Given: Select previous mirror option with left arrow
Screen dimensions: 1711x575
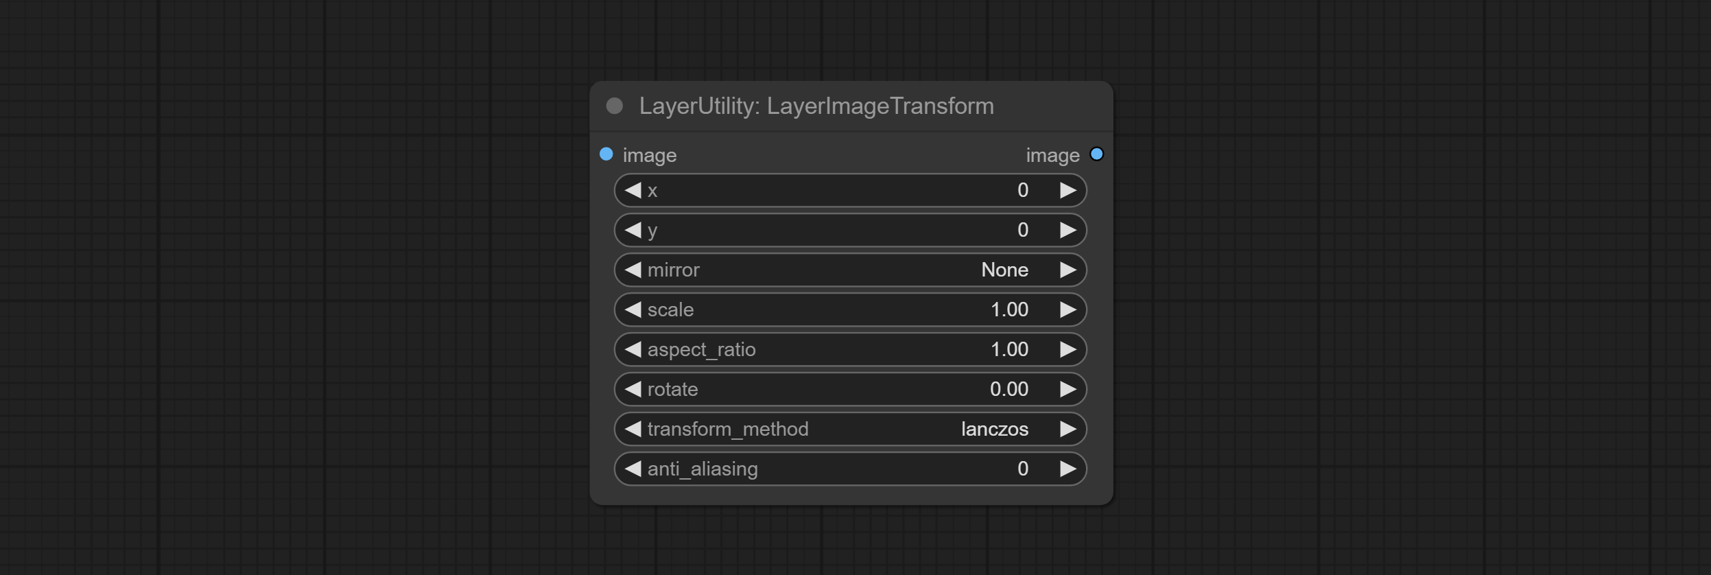Looking at the screenshot, I should click(633, 270).
